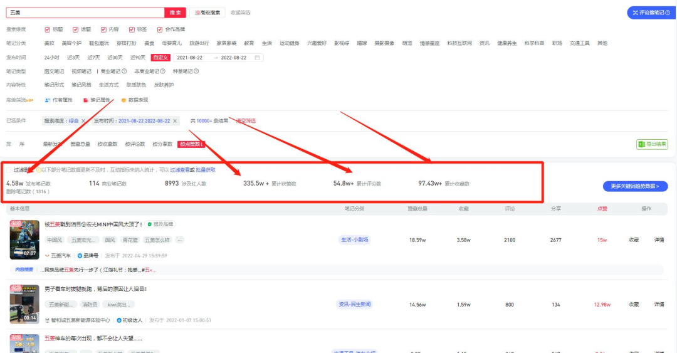Open the first note video thumbnail
Viewport: 677px width, 353px height.
[x=24, y=239]
